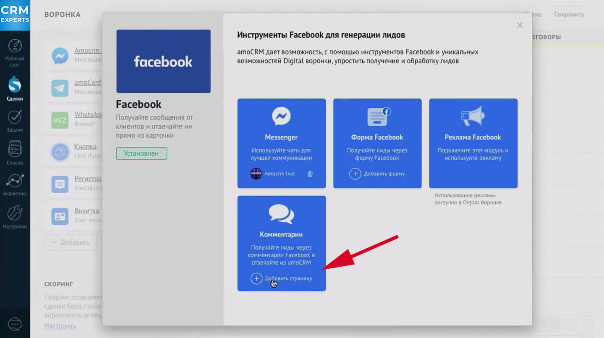This screenshot has height=338, width=604.
Task: Click the Добавить source button in funnel list
Action: click(x=71, y=242)
